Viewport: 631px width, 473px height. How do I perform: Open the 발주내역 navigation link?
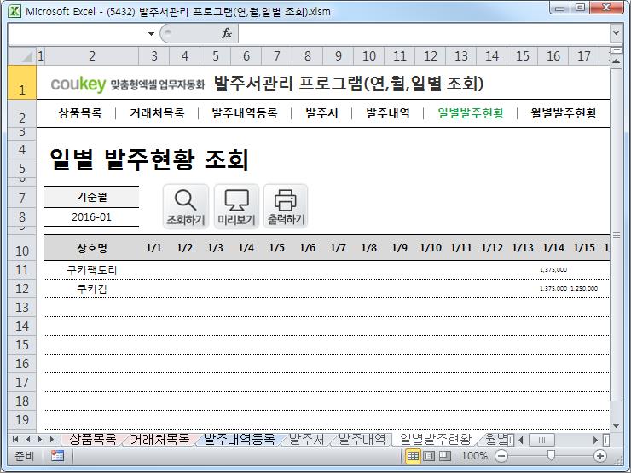(388, 113)
